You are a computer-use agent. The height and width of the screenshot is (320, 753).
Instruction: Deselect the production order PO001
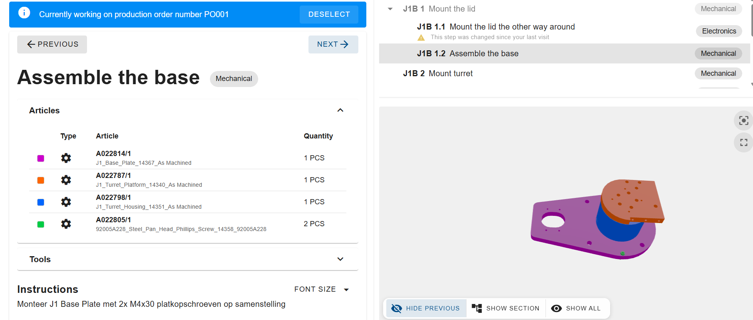coord(329,14)
